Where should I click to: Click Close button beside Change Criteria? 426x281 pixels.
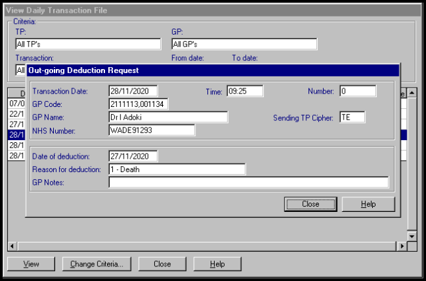(x=162, y=264)
